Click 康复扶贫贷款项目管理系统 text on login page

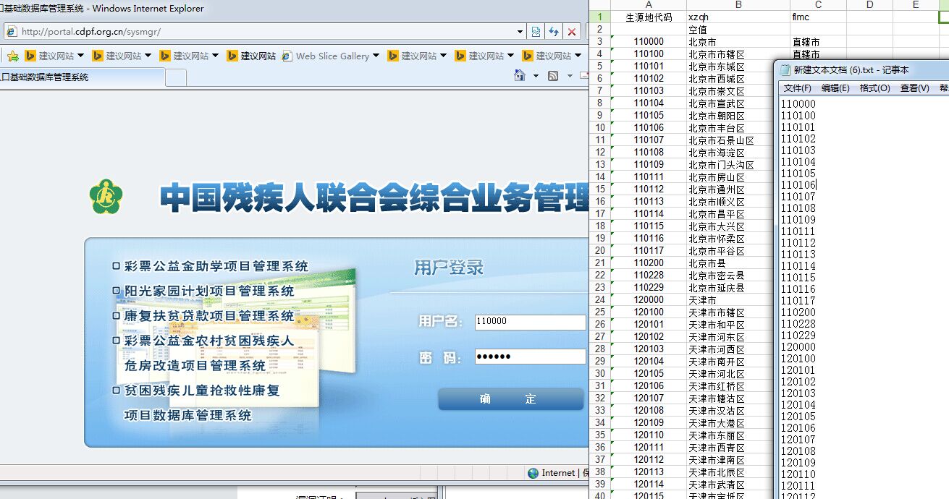click(209, 316)
